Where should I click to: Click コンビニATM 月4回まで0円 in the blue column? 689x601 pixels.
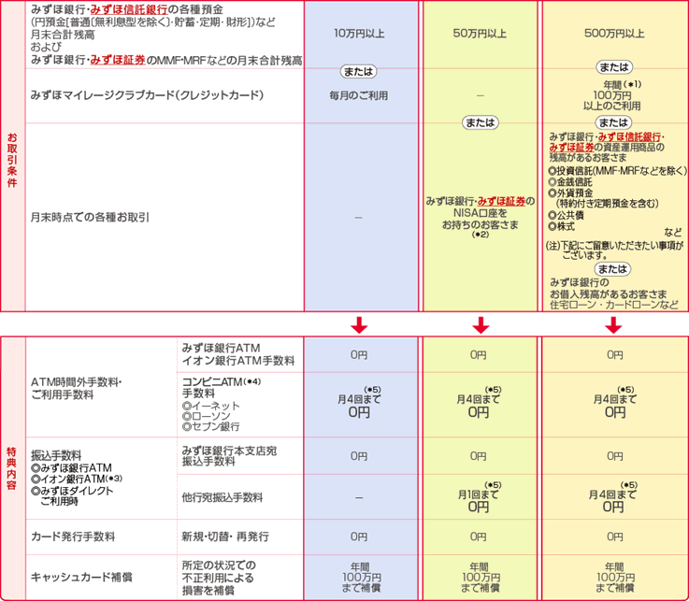tap(359, 403)
